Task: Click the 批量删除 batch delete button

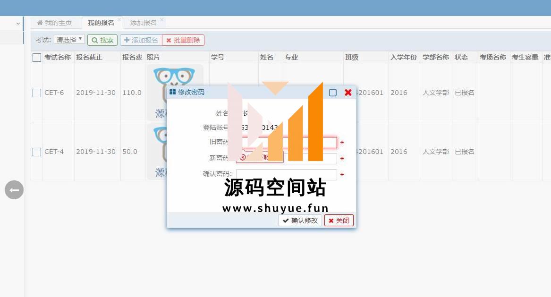Action: (x=183, y=40)
